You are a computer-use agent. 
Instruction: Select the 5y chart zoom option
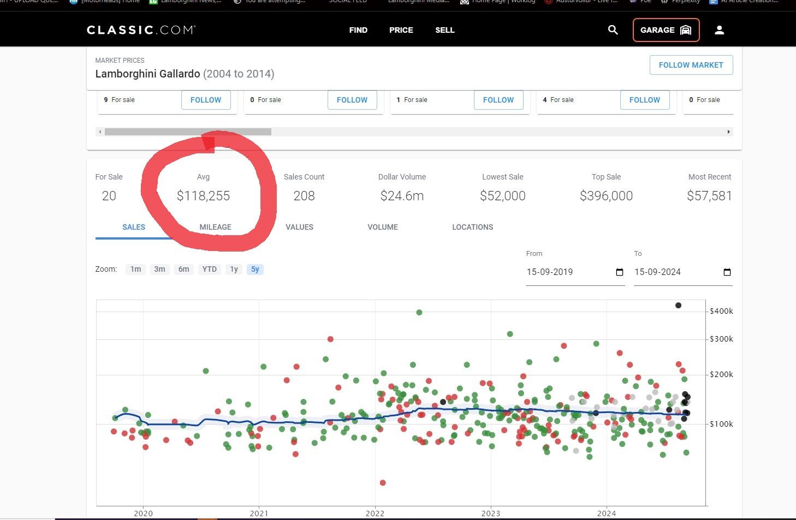[x=255, y=269]
